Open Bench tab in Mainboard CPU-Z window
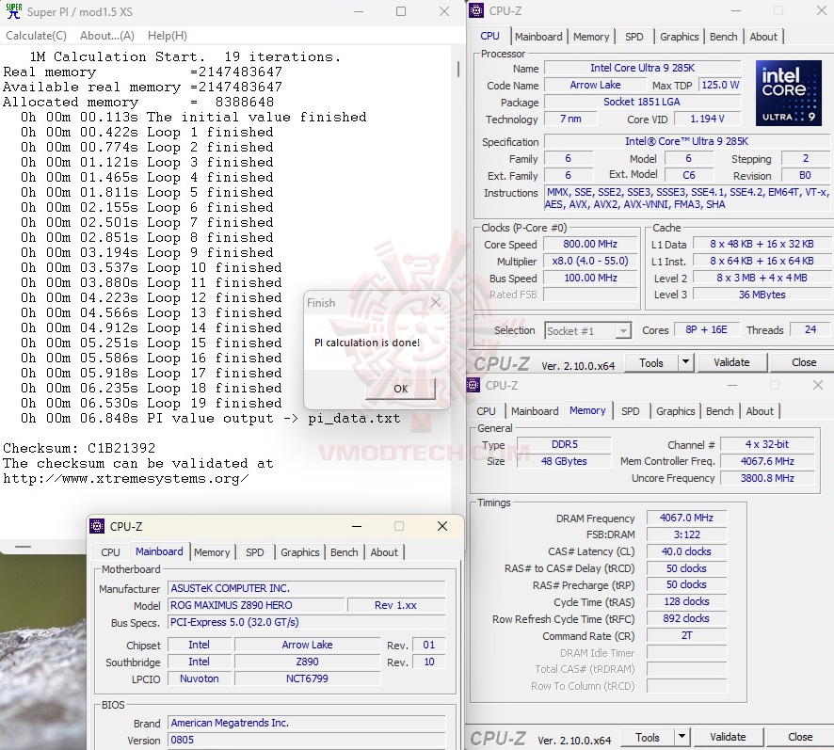 pyautogui.click(x=345, y=552)
